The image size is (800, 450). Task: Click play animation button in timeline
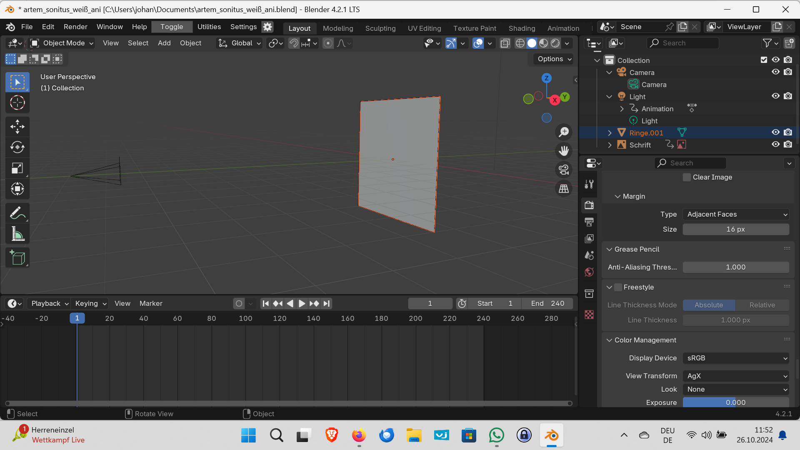click(302, 303)
